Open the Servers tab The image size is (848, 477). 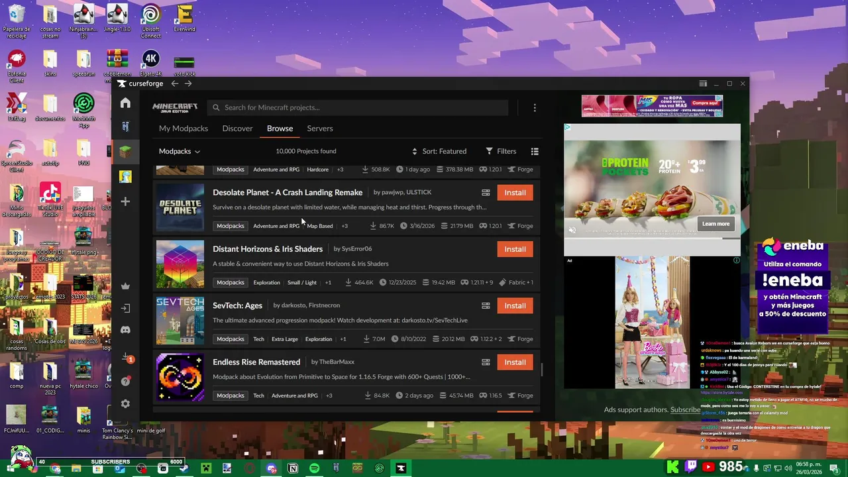(x=320, y=129)
